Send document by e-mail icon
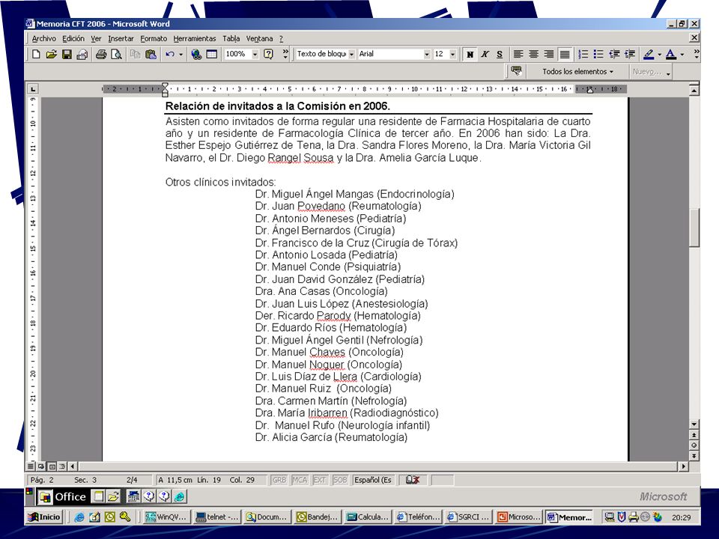Screen dimensions: 719x539 pos(82,55)
